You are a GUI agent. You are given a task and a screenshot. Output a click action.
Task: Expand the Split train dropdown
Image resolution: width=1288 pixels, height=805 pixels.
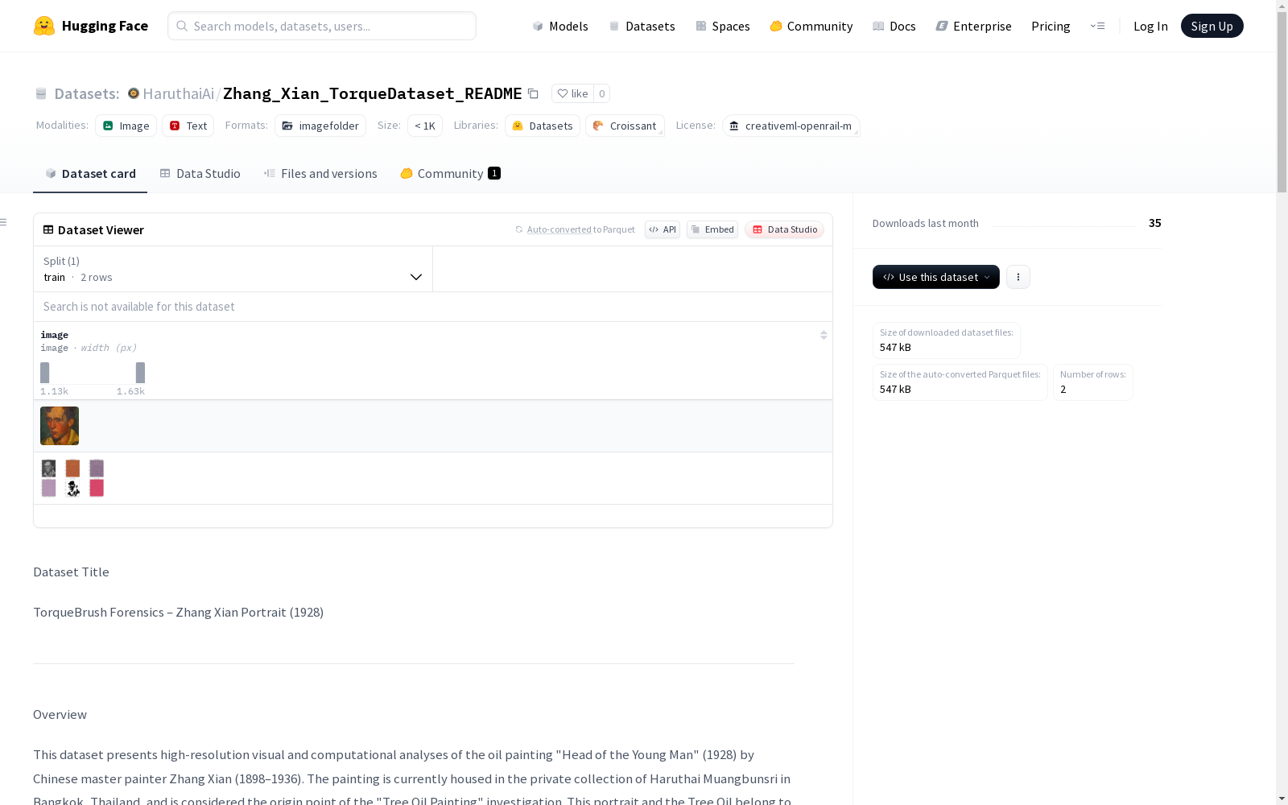(x=233, y=269)
